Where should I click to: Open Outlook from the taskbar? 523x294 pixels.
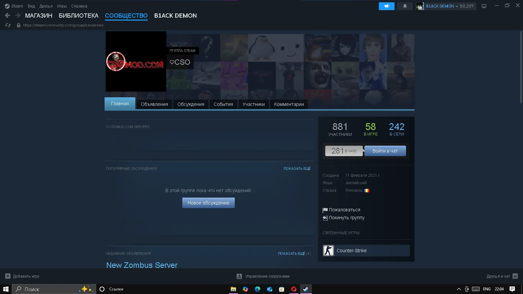(270, 289)
